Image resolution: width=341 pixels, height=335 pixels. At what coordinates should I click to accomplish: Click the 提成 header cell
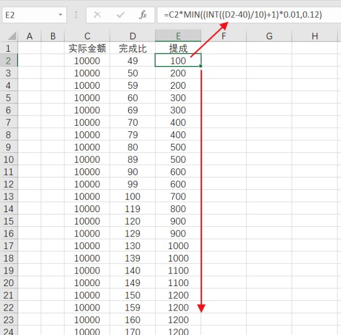point(178,48)
